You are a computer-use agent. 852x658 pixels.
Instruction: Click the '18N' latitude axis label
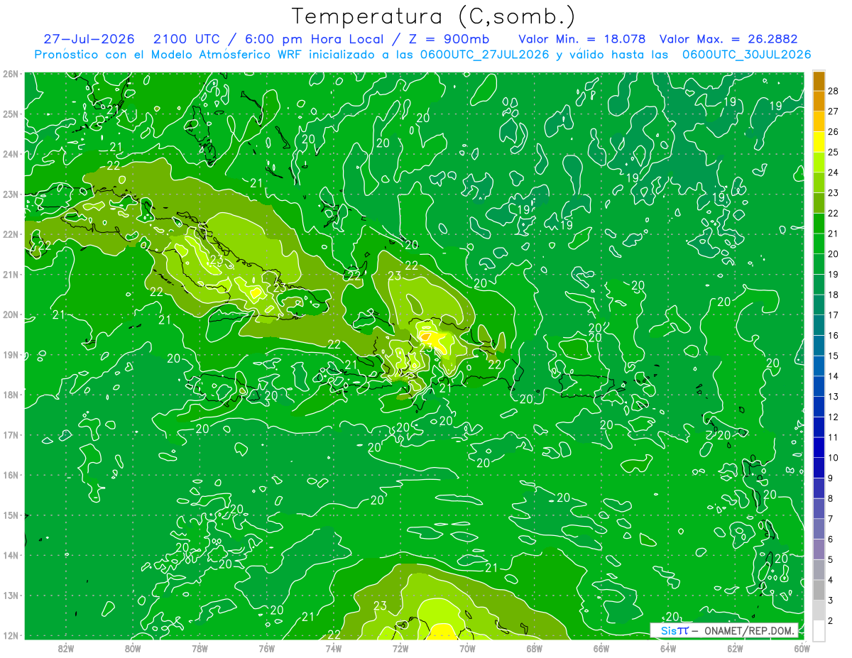click(10, 395)
